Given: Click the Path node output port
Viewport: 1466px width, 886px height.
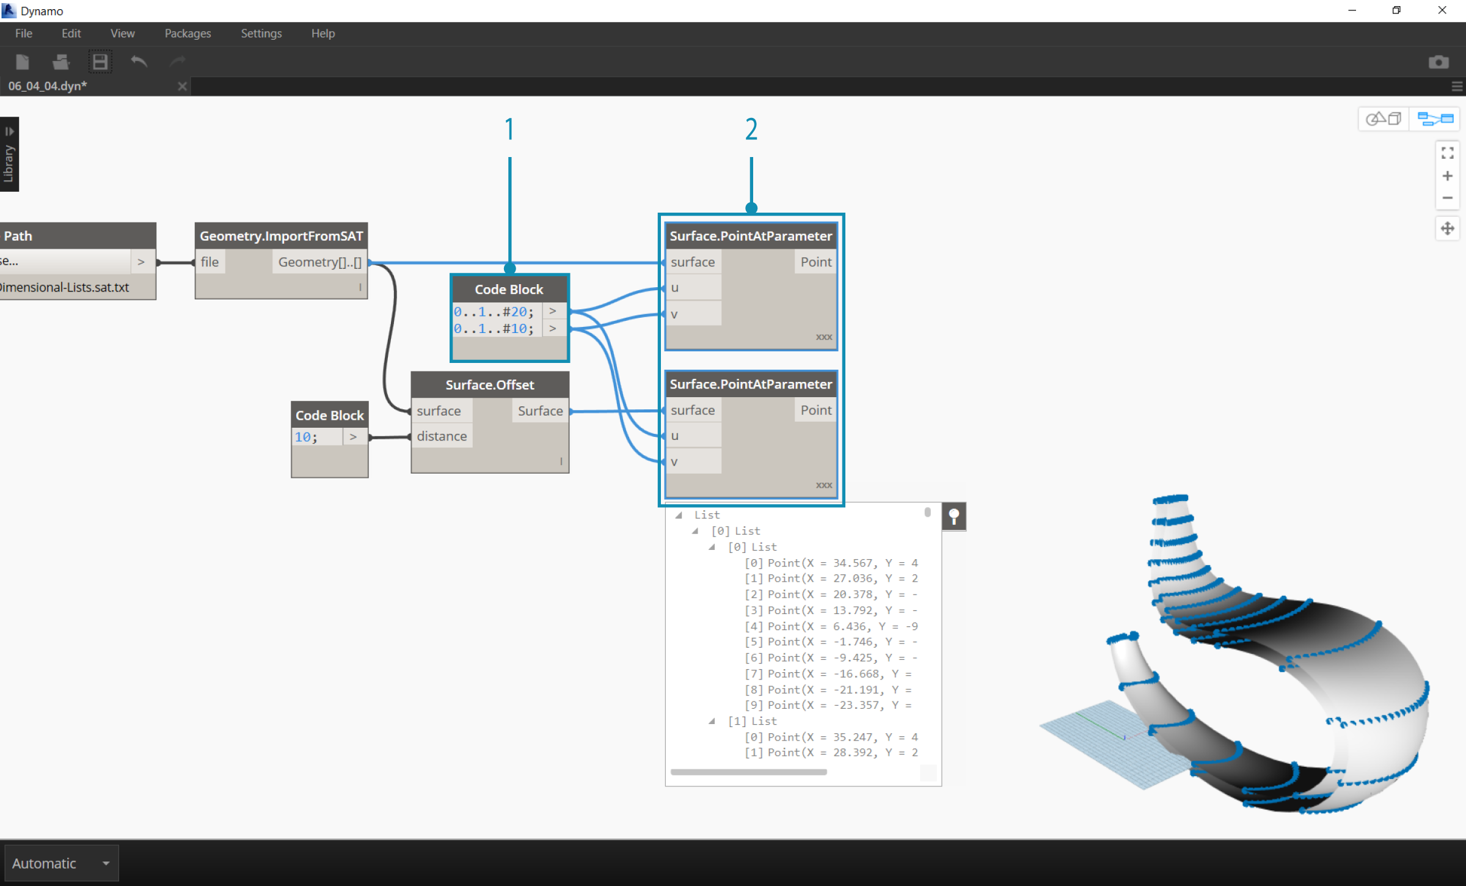Looking at the screenshot, I should click(141, 262).
